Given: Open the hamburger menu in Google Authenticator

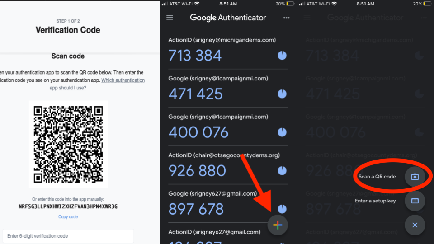Looking at the screenshot, I should point(170,18).
